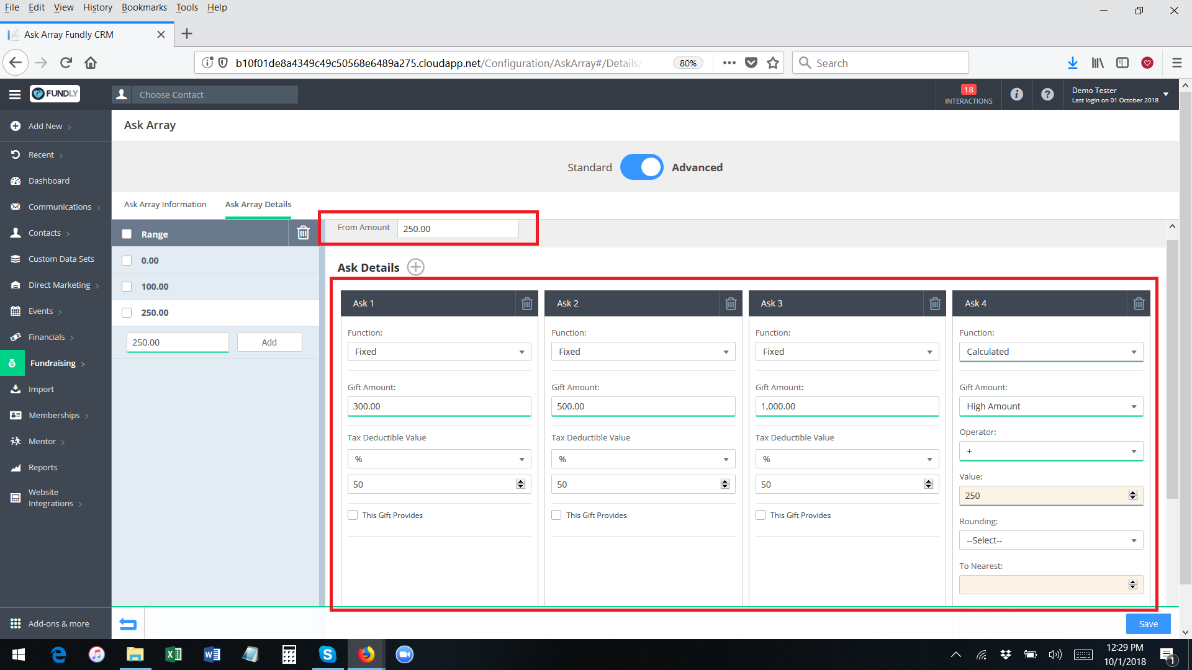Check the Range select-all checkbox
Viewport: 1192px width, 670px height.
coord(127,234)
